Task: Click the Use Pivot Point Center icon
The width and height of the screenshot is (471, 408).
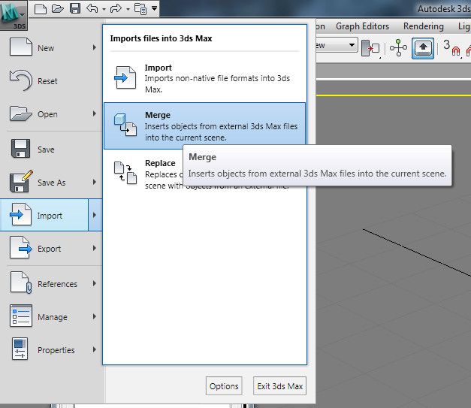Action: point(370,48)
